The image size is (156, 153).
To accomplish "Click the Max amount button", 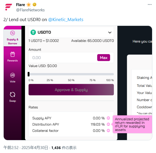I will 104,58.
